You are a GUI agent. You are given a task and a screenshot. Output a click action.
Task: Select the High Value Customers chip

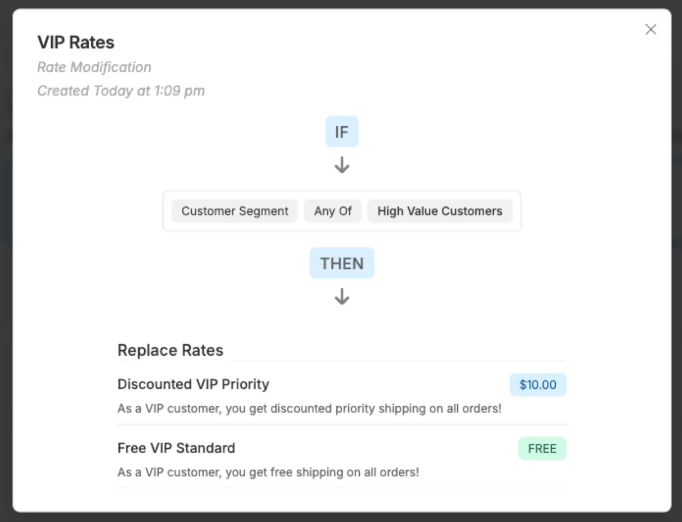(x=440, y=211)
